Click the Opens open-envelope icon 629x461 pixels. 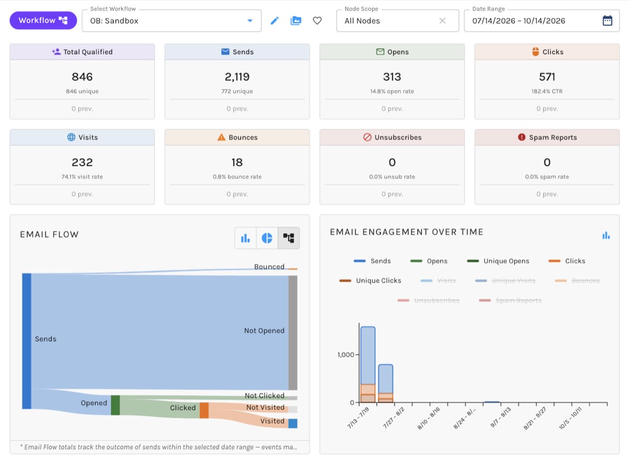[x=381, y=52]
